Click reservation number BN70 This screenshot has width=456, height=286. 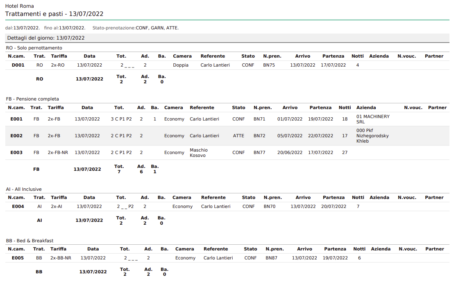point(270,207)
